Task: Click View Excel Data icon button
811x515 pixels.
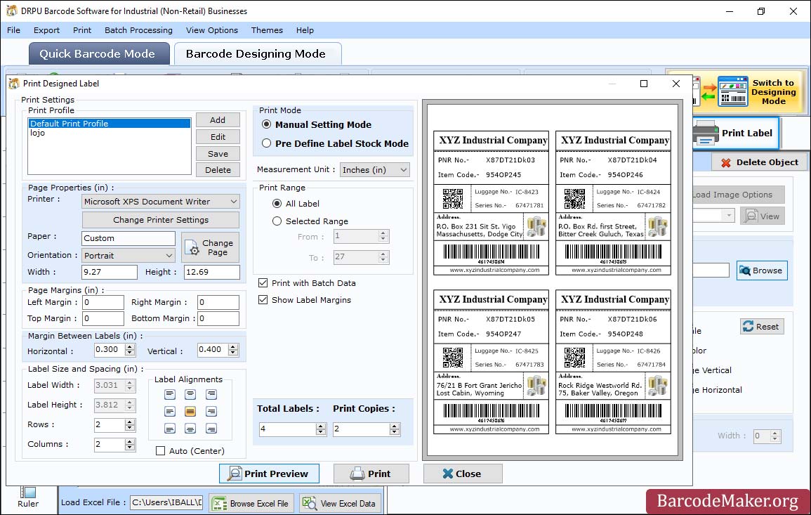Action: [340, 503]
